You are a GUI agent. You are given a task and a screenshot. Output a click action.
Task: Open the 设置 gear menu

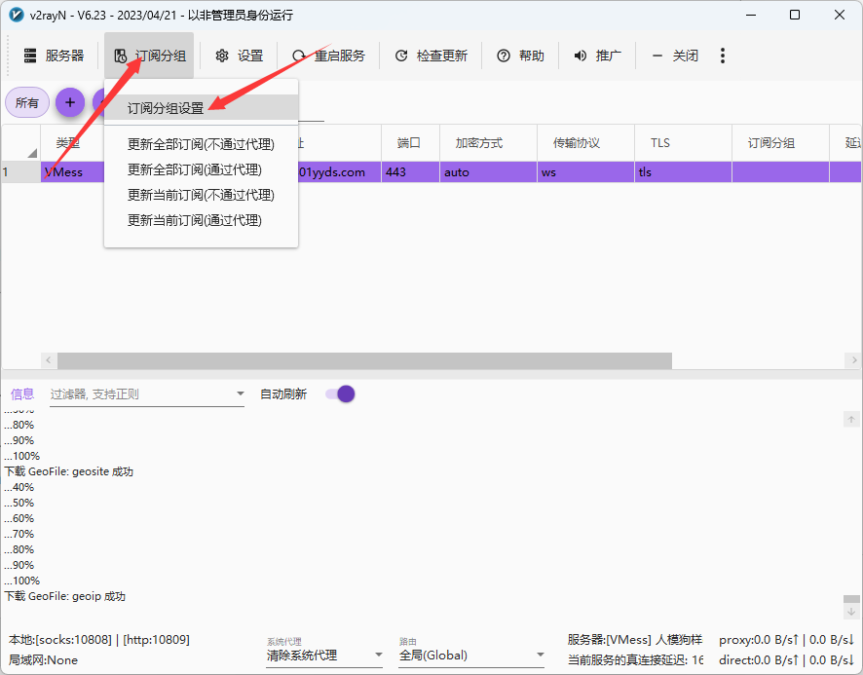[239, 56]
